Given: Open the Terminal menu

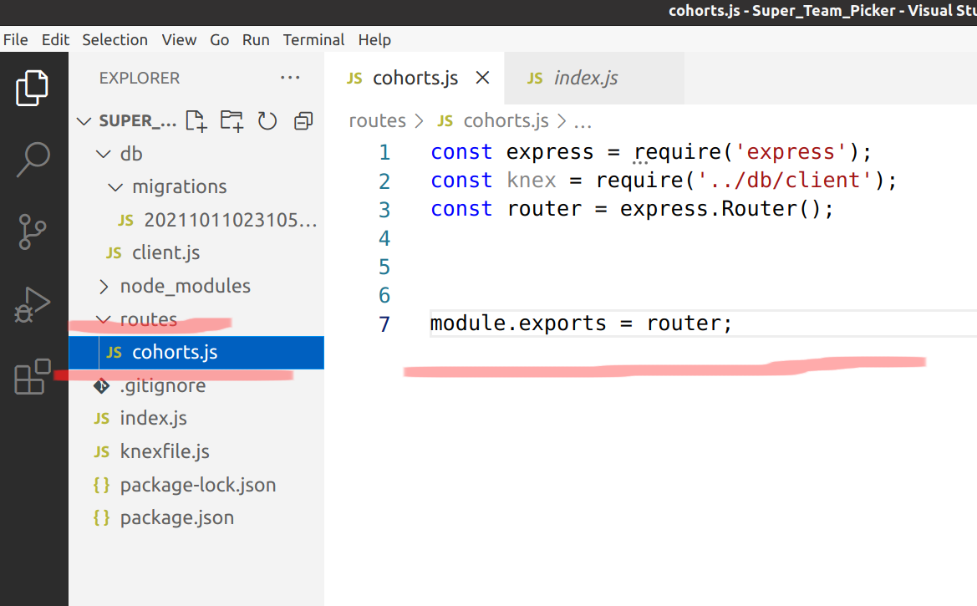Looking at the screenshot, I should 313,39.
